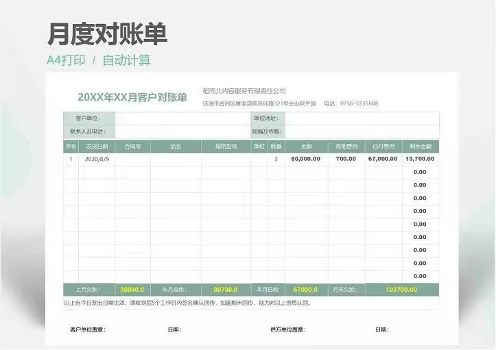
Task: Click the 本月已收 footer label
Action: click(268, 290)
